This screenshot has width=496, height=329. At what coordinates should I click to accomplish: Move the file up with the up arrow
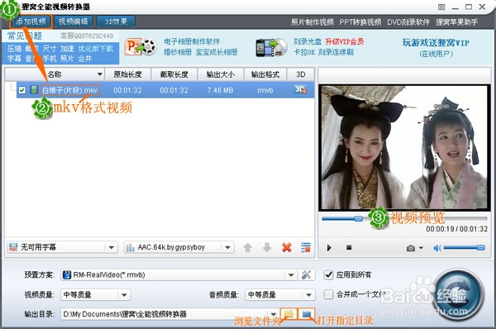(x=248, y=247)
